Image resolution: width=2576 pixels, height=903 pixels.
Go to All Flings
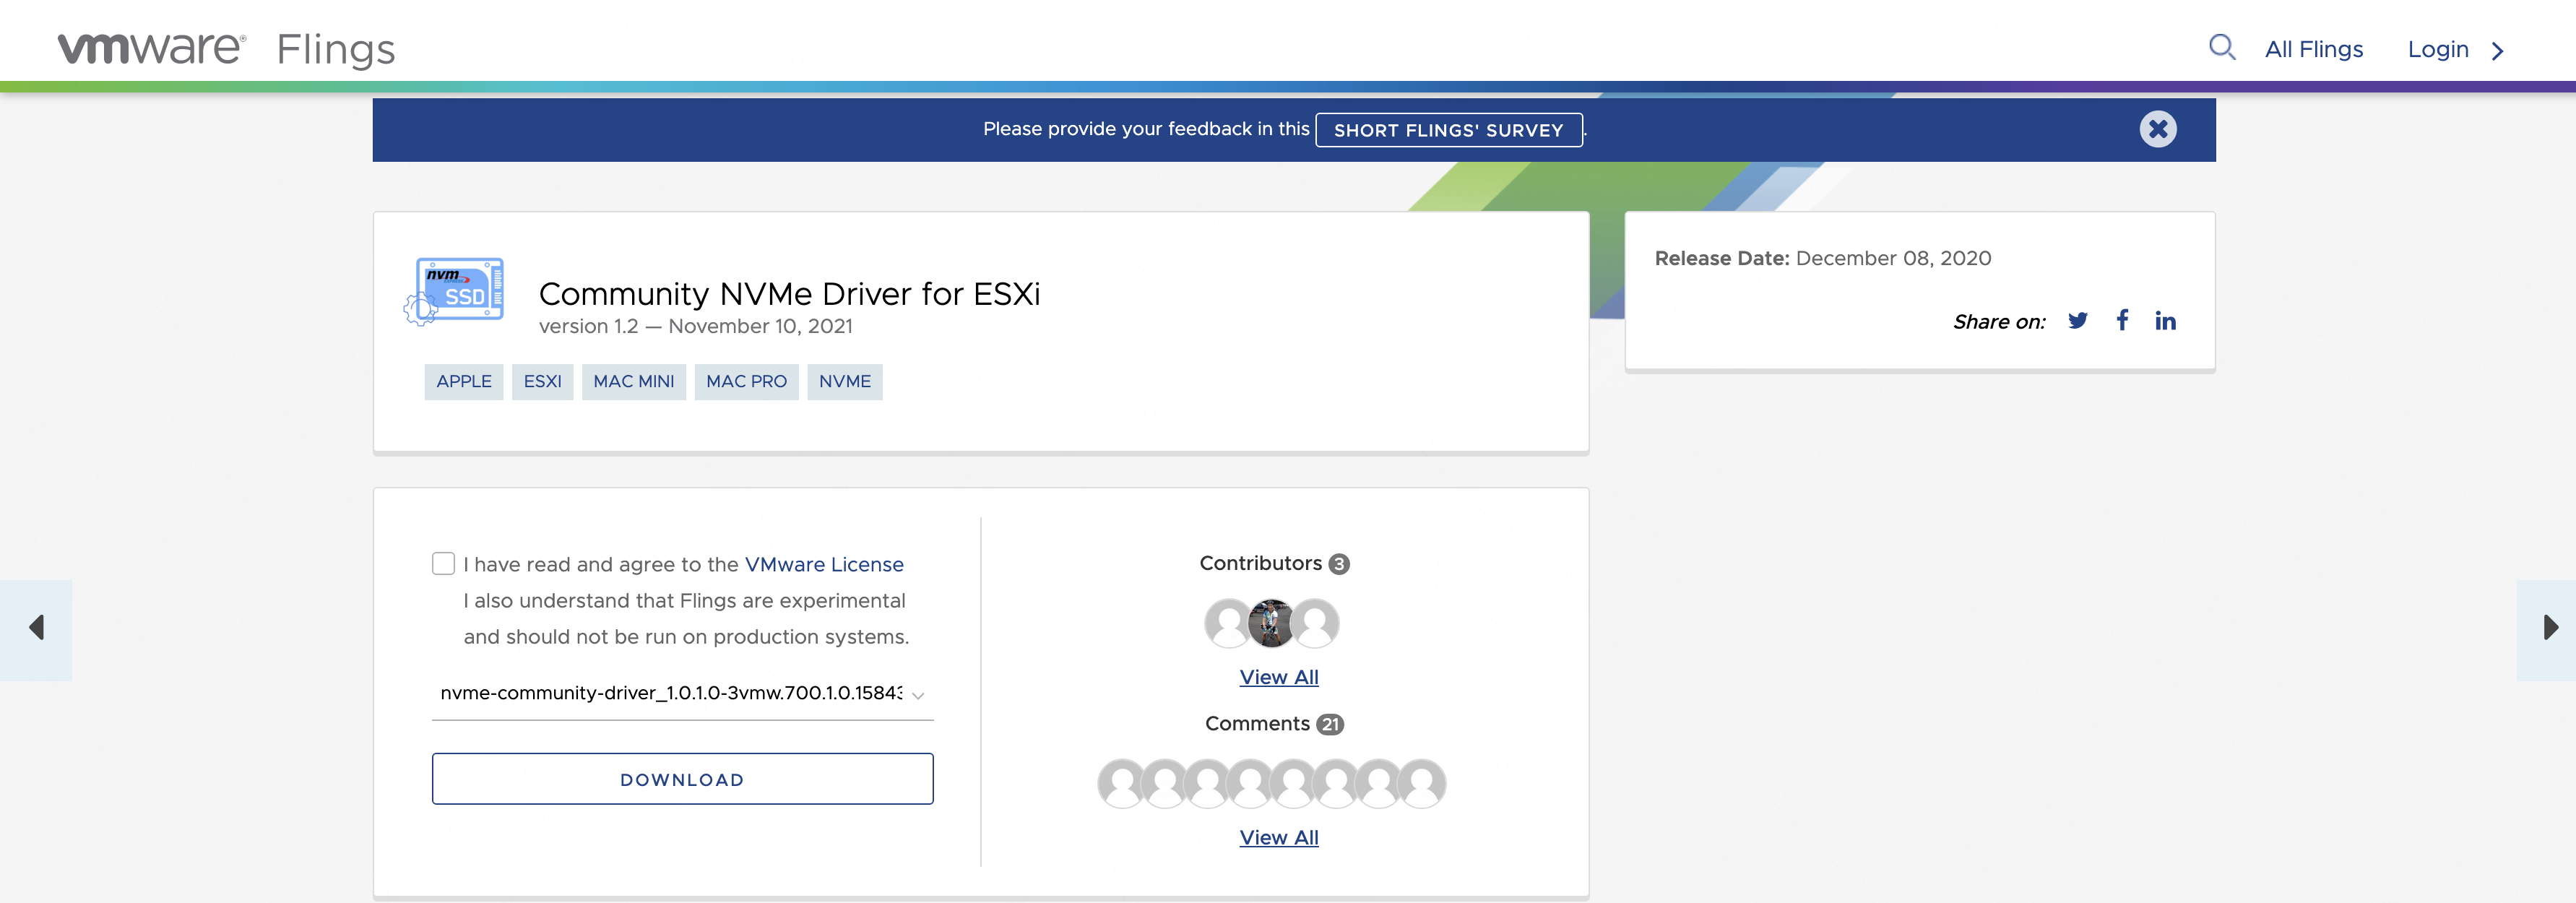[2313, 49]
